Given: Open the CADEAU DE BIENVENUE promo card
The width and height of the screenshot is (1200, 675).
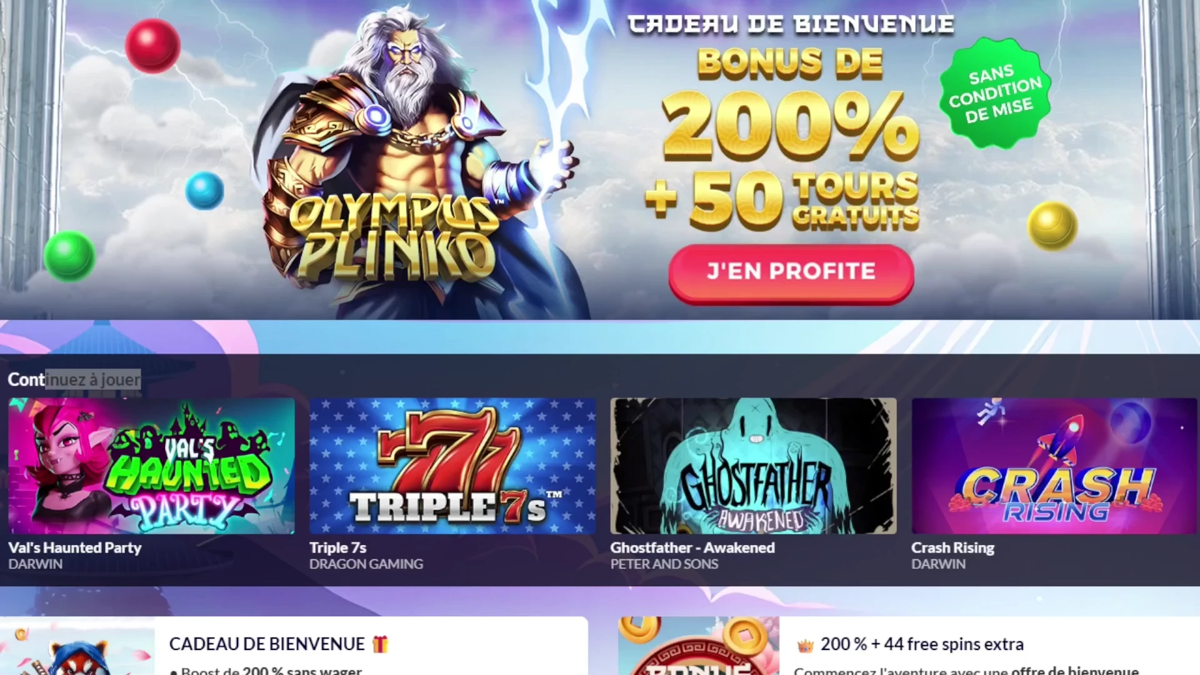Looking at the screenshot, I should coord(294,646).
